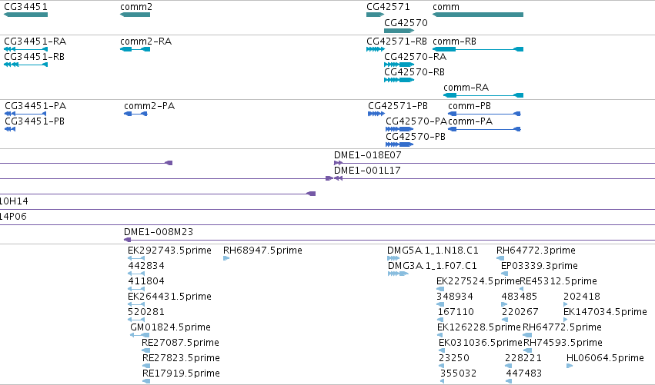
Task: Select the DME1-001L17 clone label
Action: click(x=367, y=171)
